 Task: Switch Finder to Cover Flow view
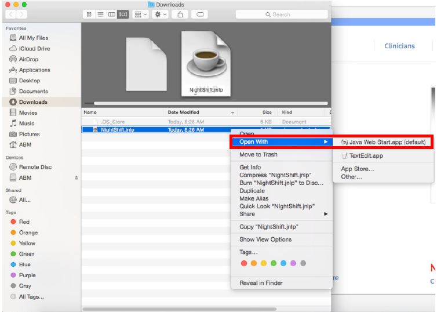click(x=123, y=14)
